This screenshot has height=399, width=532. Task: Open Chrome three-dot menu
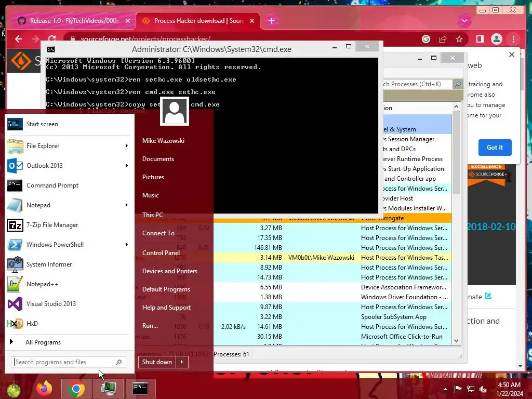[x=514, y=39]
